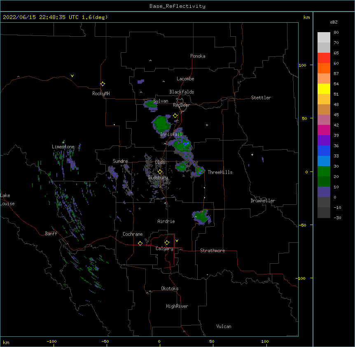The height and width of the screenshot is (347, 355).
Task: Click the white caret marker southwest of Ponoka
Action: click(151, 61)
